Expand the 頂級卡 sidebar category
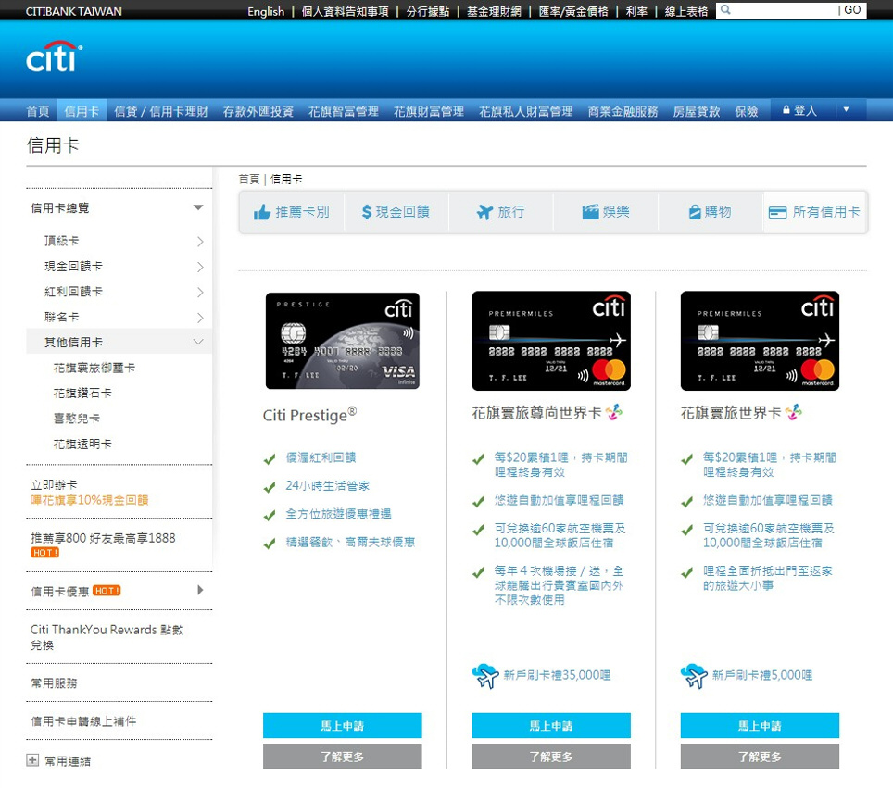Viewport: 893px width, 788px height. pyautogui.click(x=200, y=242)
